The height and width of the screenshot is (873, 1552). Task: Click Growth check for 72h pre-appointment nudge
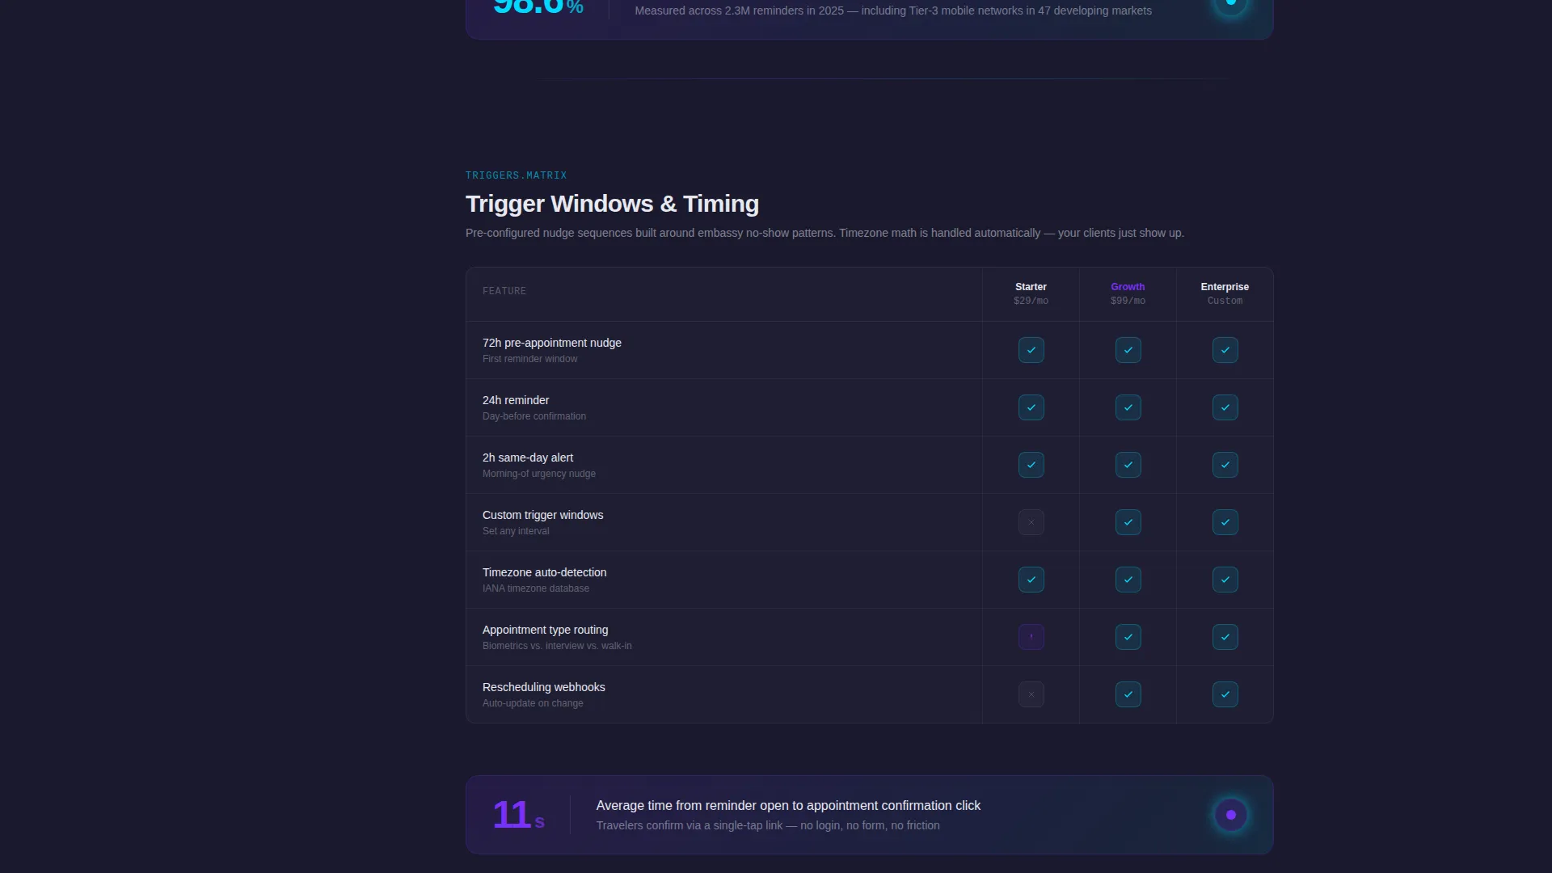point(1128,350)
